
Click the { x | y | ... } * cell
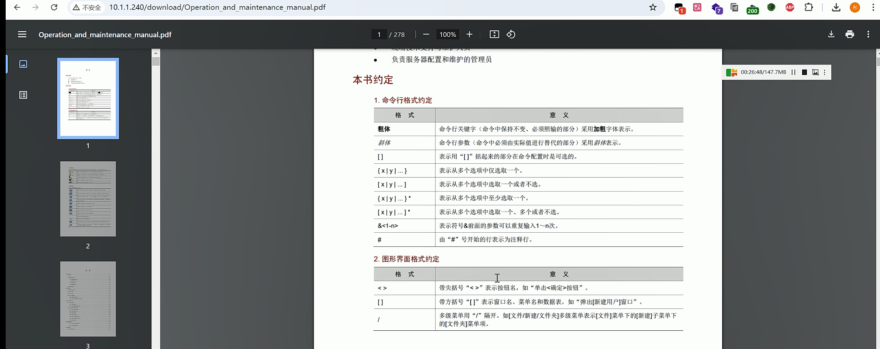[404, 198]
